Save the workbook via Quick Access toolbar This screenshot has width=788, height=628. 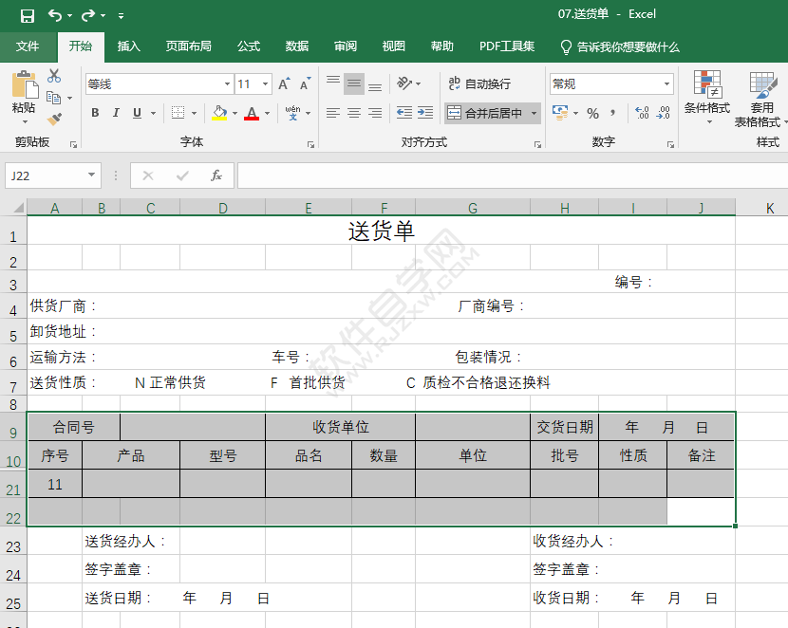coord(27,15)
